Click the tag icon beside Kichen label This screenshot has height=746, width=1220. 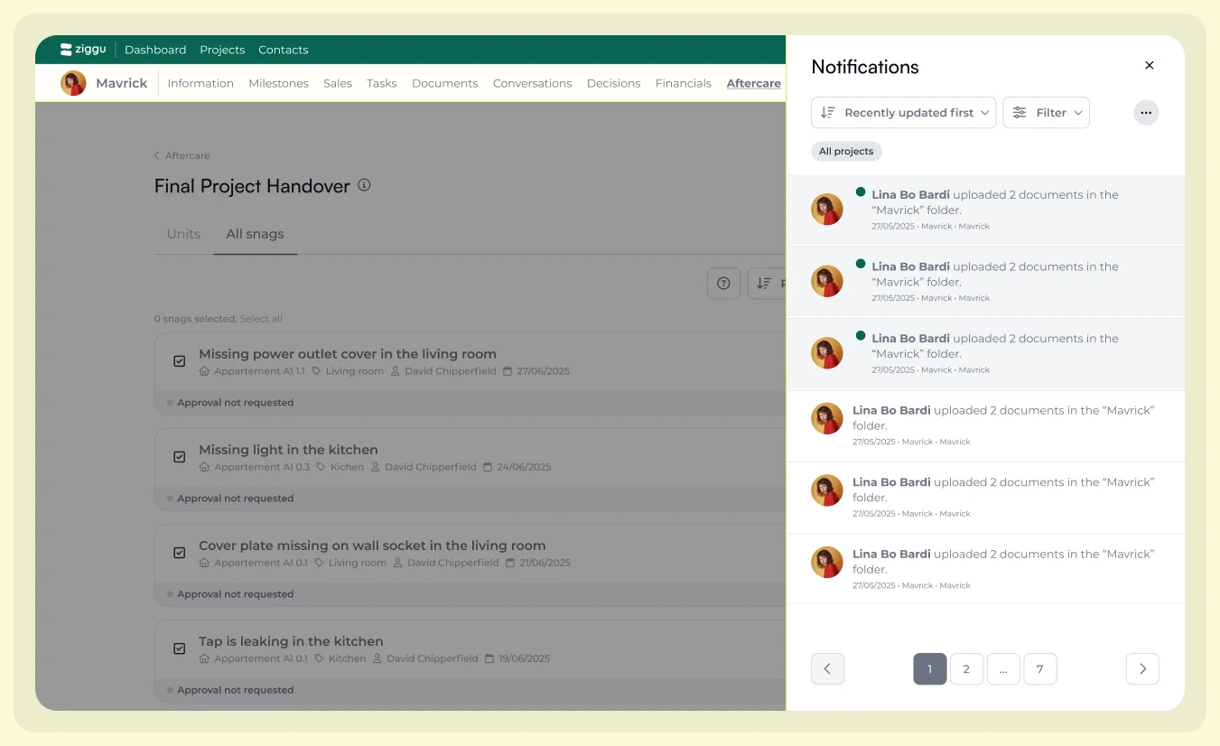pyautogui.click(x=321, y=467)
